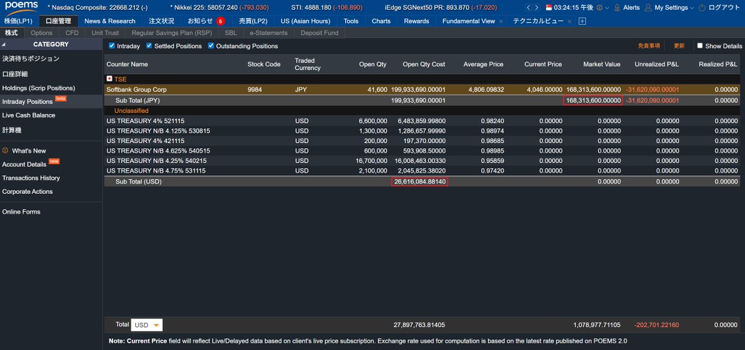This screenshot has height=350, width=745.
Task: Open 売買(LP2) tab
Action: (253, 21)
